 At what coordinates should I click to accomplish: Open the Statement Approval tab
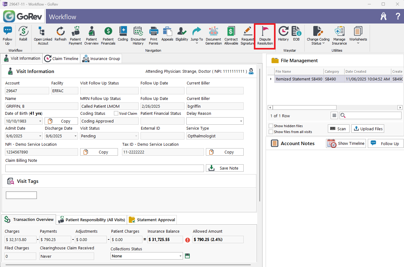152,220
